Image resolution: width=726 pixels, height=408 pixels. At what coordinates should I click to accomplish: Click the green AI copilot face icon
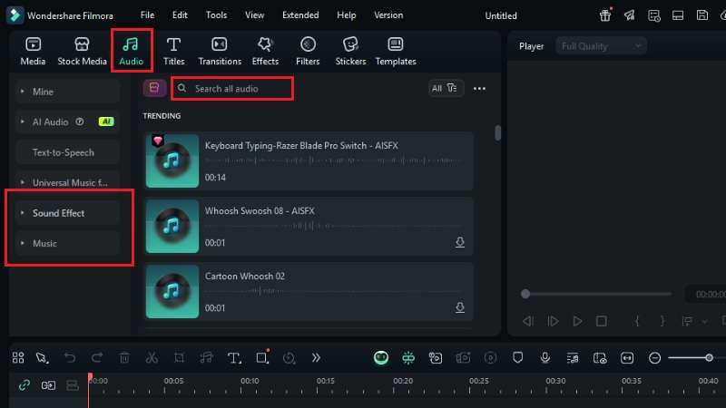381,357
